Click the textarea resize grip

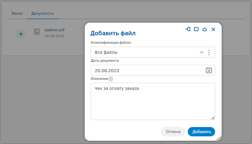213,118
